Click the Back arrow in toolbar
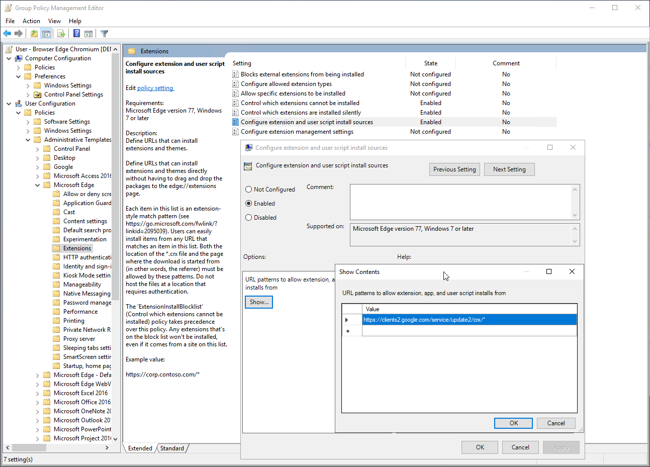Image resolution: width=650 pixels, height=467 pixels. click(7, 34)
